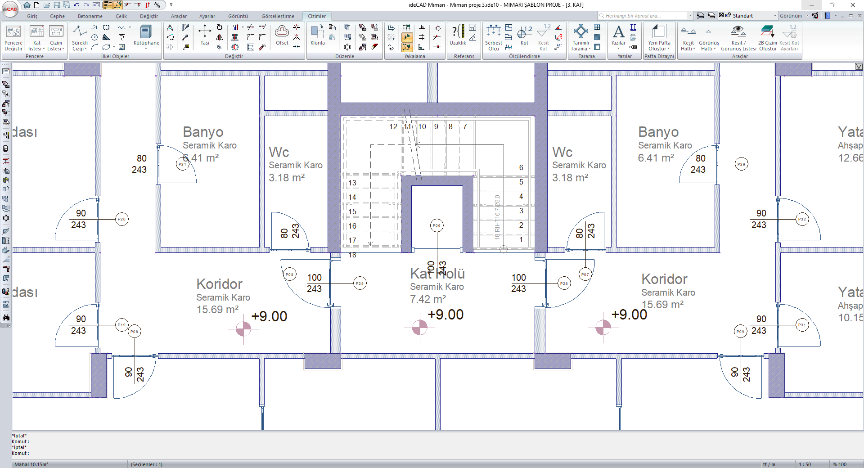Open the quick access toolbar customize arrow
Screen dimensions: 864x468
(x=171, y=5)
